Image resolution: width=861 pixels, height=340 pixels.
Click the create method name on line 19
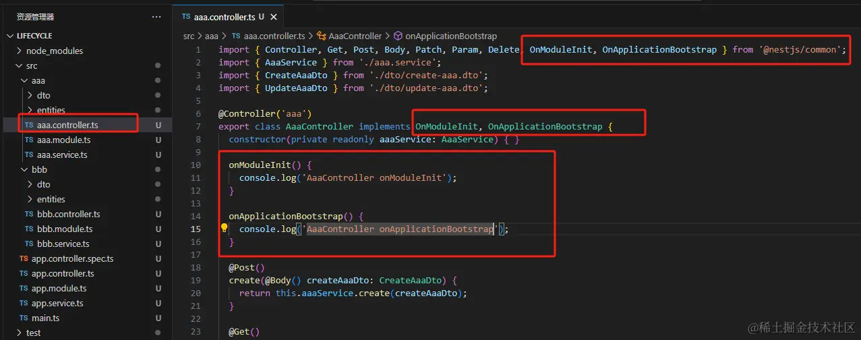click(x=244, y=281)
